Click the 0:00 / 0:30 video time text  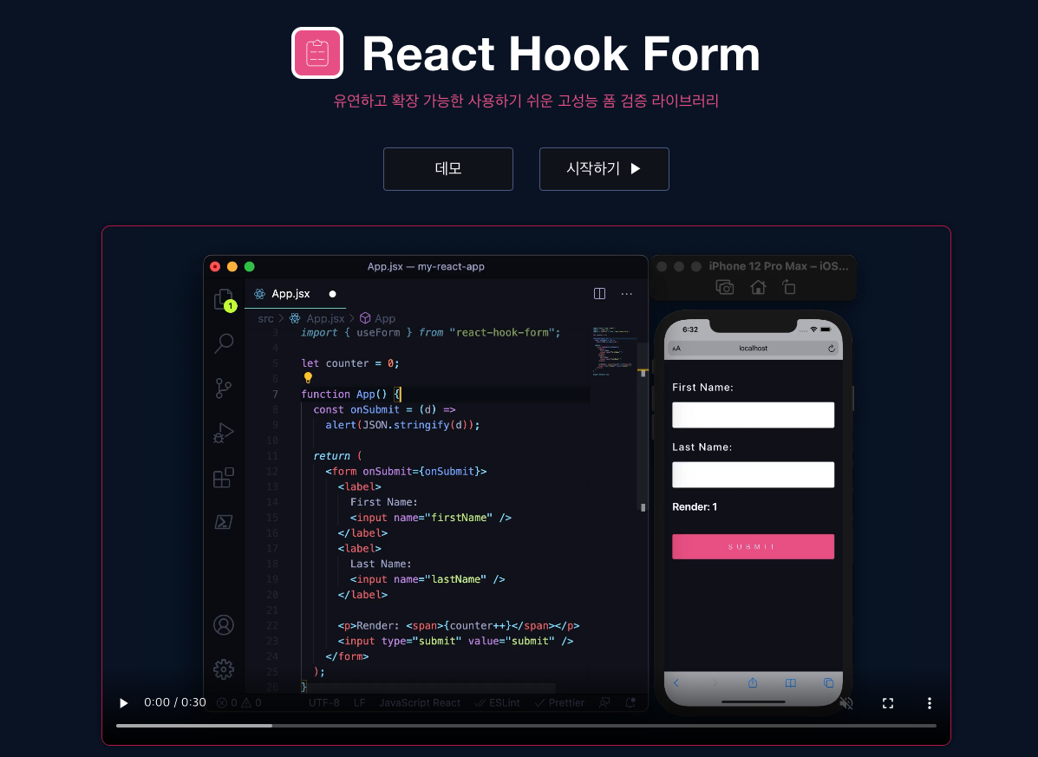[175, 702]
